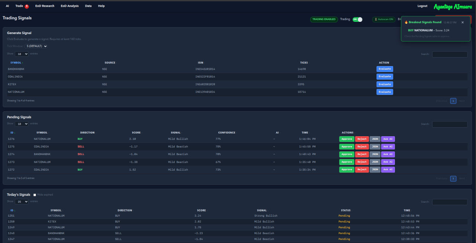Select page 1 in Pending Signals pagination
Image resolution: width=476 pixels, height=243 pixels.
(x=453, y=178)
